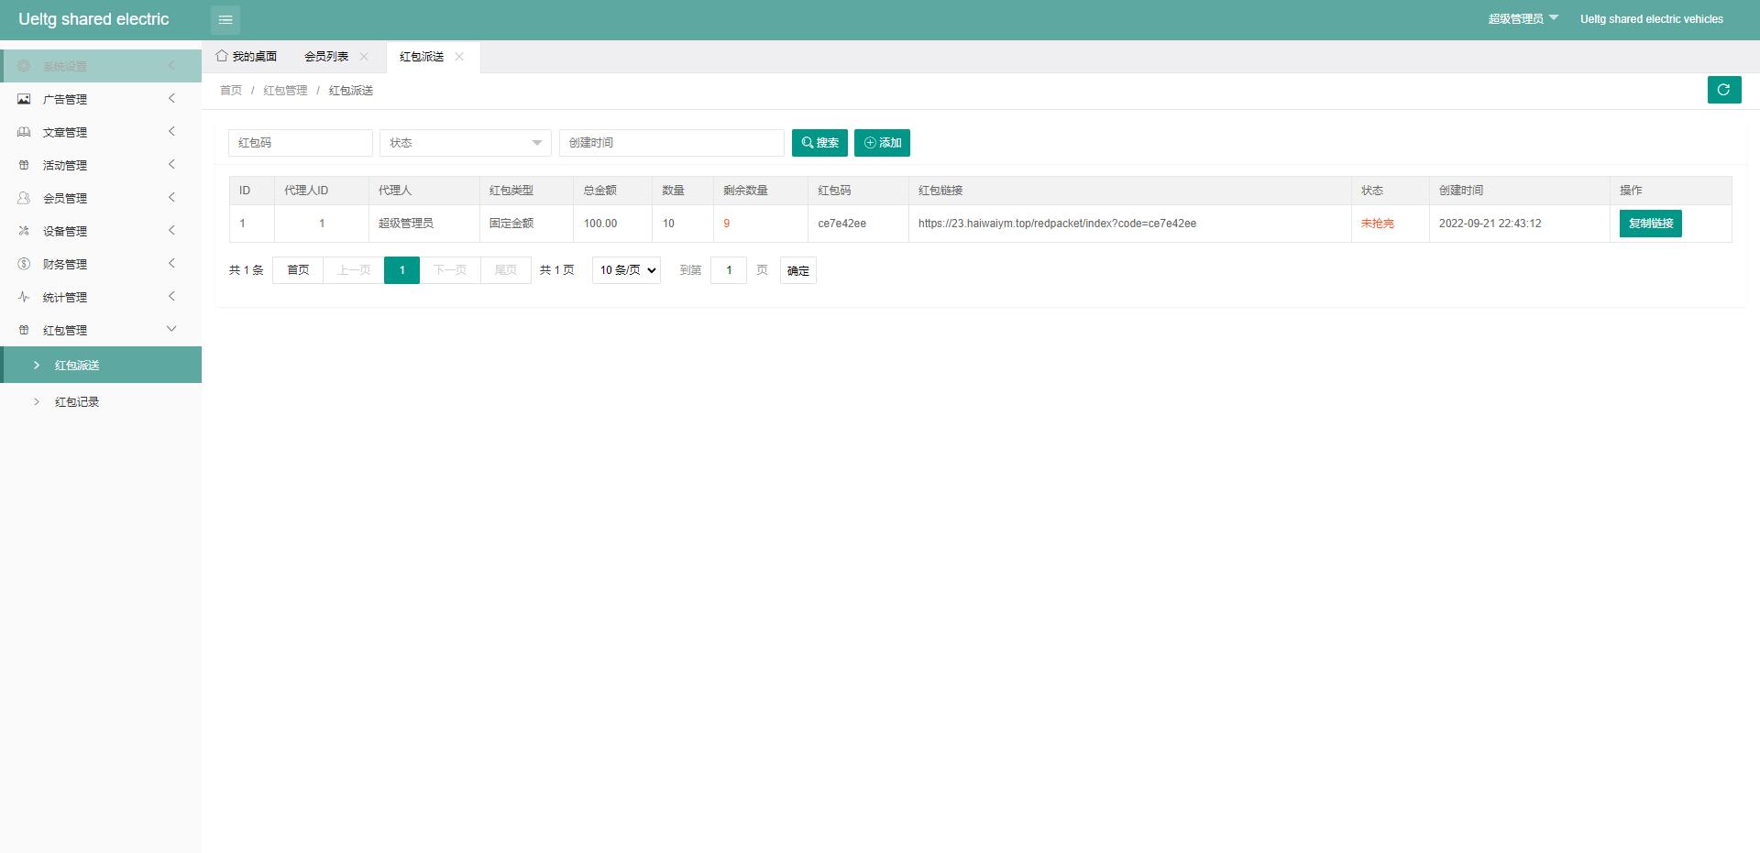Open the 状态 status dropdown

click(x=464, y=143)
